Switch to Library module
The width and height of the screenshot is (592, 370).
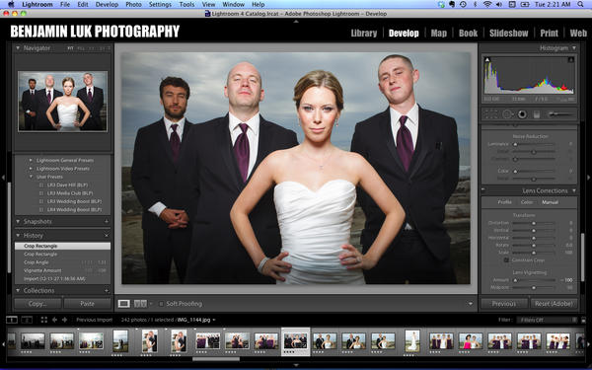[364, 34]
